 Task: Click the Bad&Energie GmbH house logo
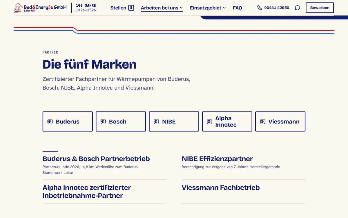coord(18,8)
